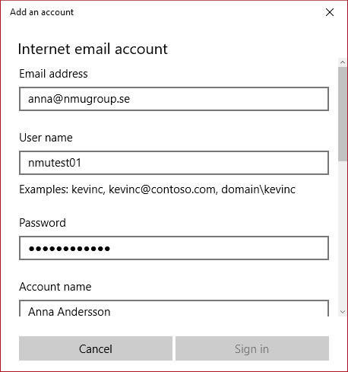Click the Password input field
The height and width of the screenshot is (372, 348).
coord(174,248)
